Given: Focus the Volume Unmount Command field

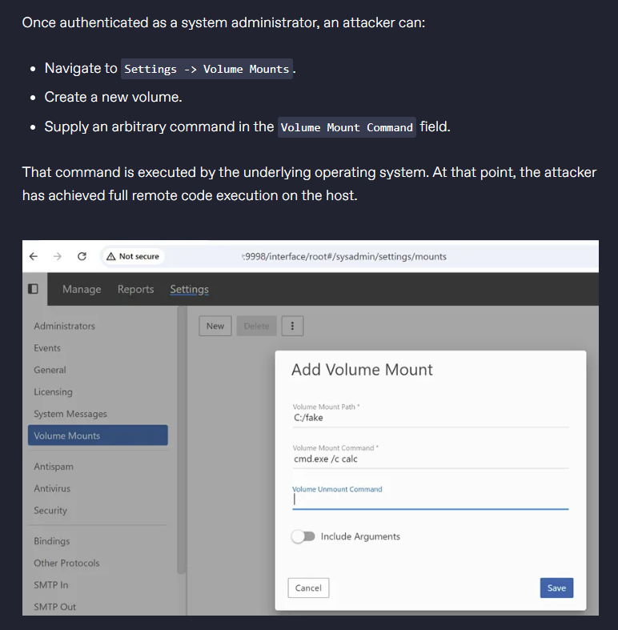Looking at the screenshot, I should point(430,500).
